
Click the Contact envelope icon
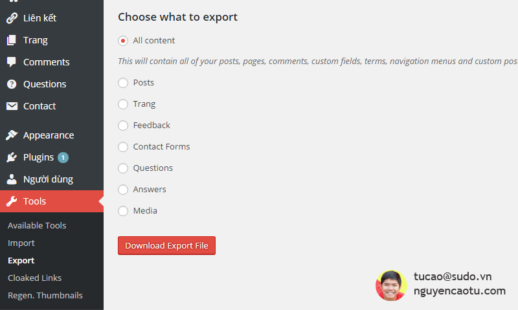[x=12, y=106]
